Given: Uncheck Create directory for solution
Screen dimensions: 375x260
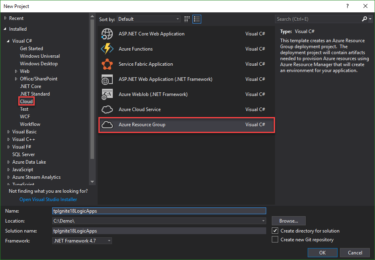Looking at the screenshot, I should (275, 231).
